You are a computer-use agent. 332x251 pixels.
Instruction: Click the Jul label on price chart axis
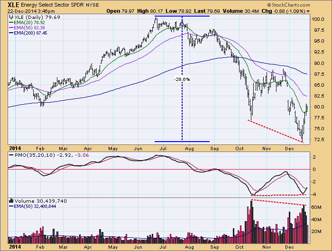pyautogui.click(x=163, y=148)
